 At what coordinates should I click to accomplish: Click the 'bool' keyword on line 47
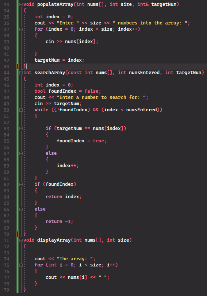coord(40,91)
